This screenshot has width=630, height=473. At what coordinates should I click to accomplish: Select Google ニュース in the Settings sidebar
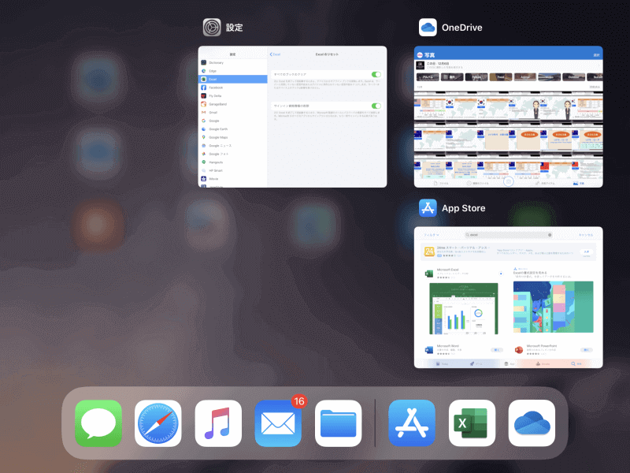pos(232,146)
